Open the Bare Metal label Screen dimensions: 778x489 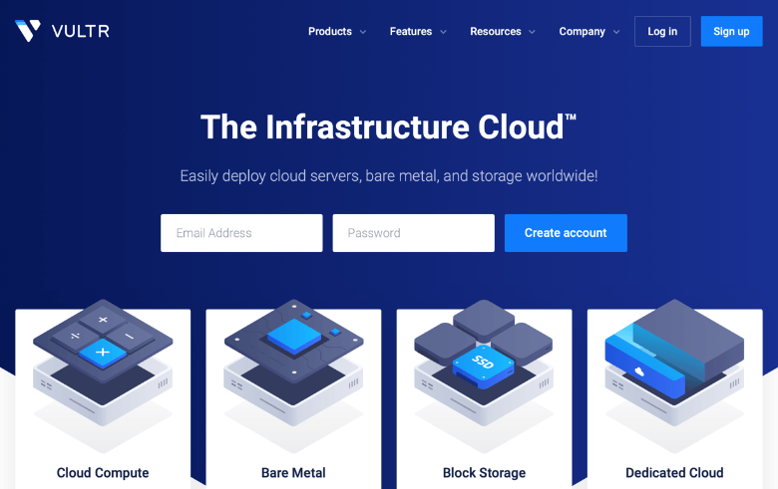293,473
